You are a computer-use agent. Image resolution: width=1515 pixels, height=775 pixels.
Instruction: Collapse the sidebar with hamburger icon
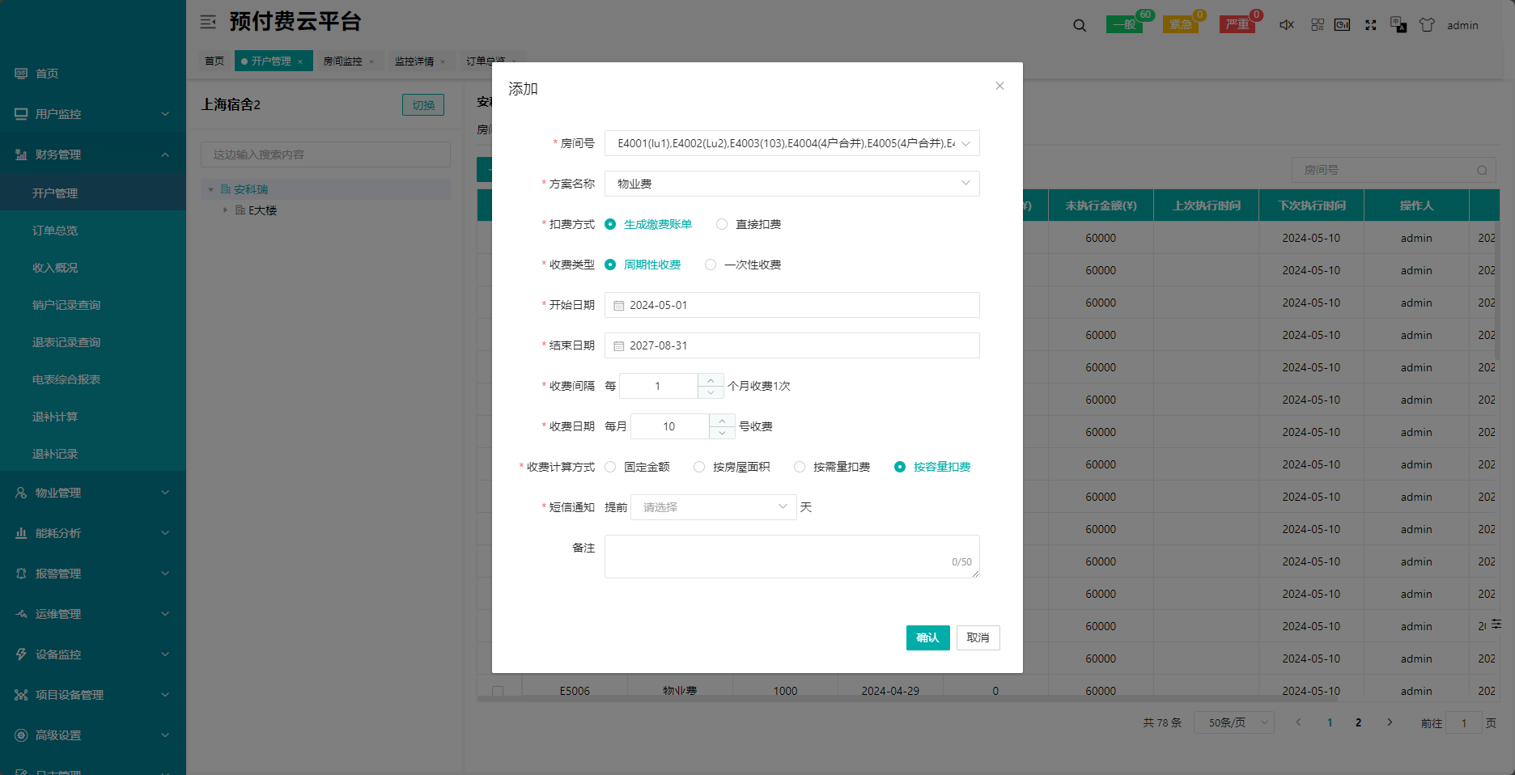point(208,22)
